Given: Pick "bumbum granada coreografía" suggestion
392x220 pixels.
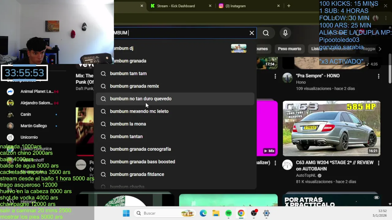Looking at the screenshot, I should (175, 149).
